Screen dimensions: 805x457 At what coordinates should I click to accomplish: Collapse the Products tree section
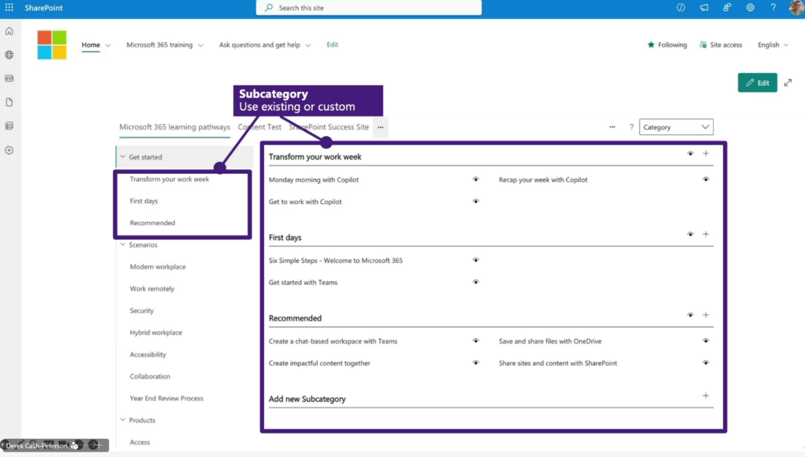[x=123, y=420]
